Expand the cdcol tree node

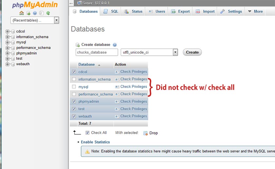[7, 31]
